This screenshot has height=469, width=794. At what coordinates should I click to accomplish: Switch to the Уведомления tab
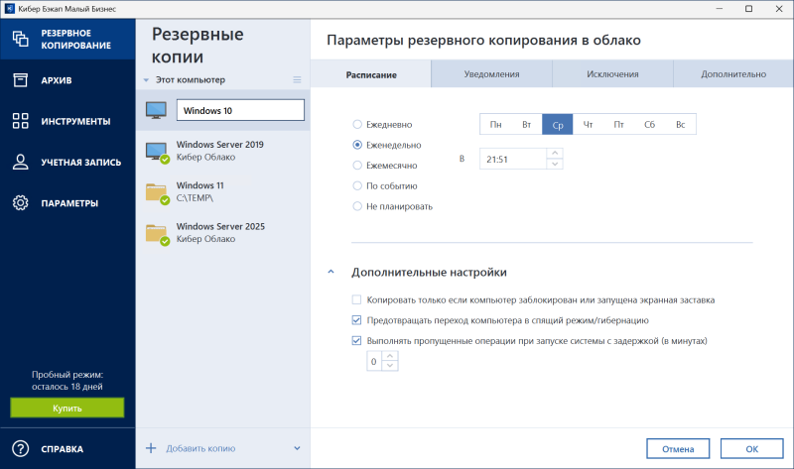tap(491, 74)
